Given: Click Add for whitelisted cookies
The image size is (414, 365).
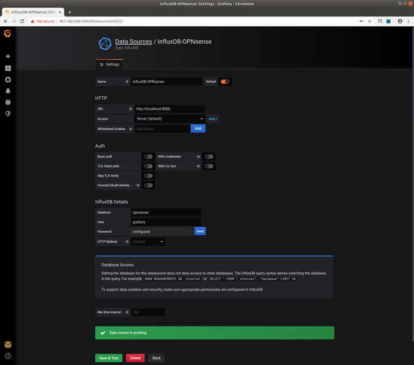Looking at the screenshot, I should click(x=198, y=129).
